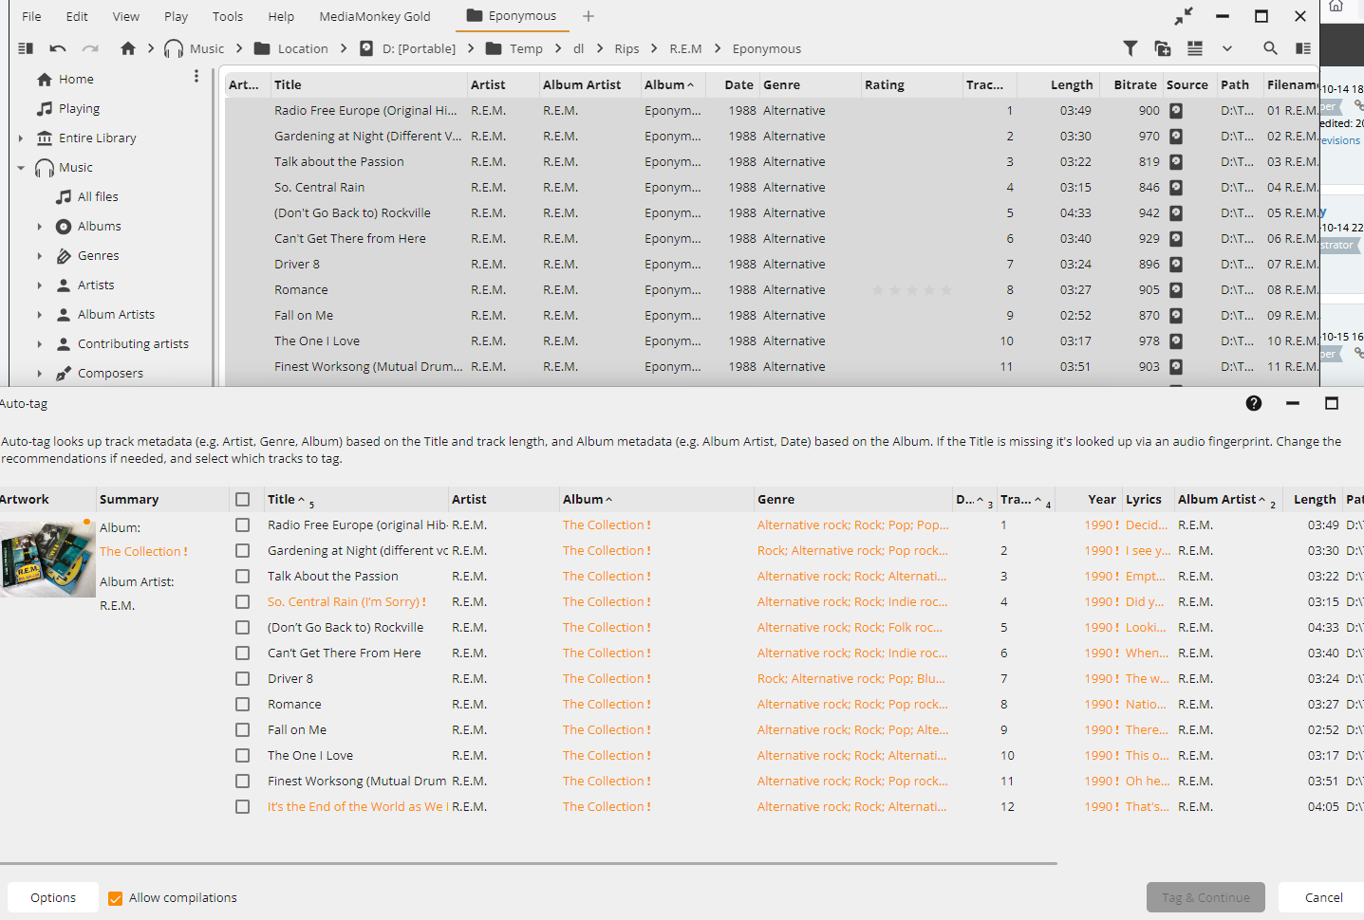Click the album artwork thumbnail

click(x=47, y=559)
